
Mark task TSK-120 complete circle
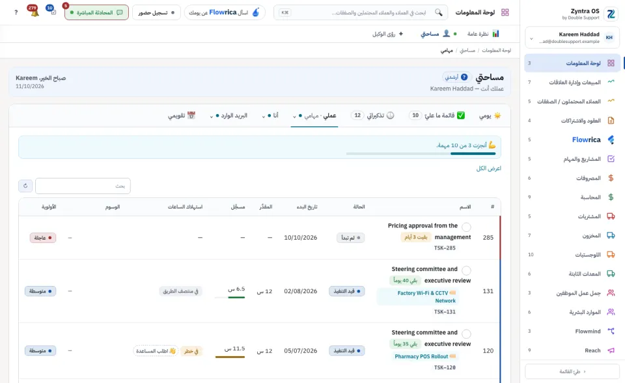point(466,333)
